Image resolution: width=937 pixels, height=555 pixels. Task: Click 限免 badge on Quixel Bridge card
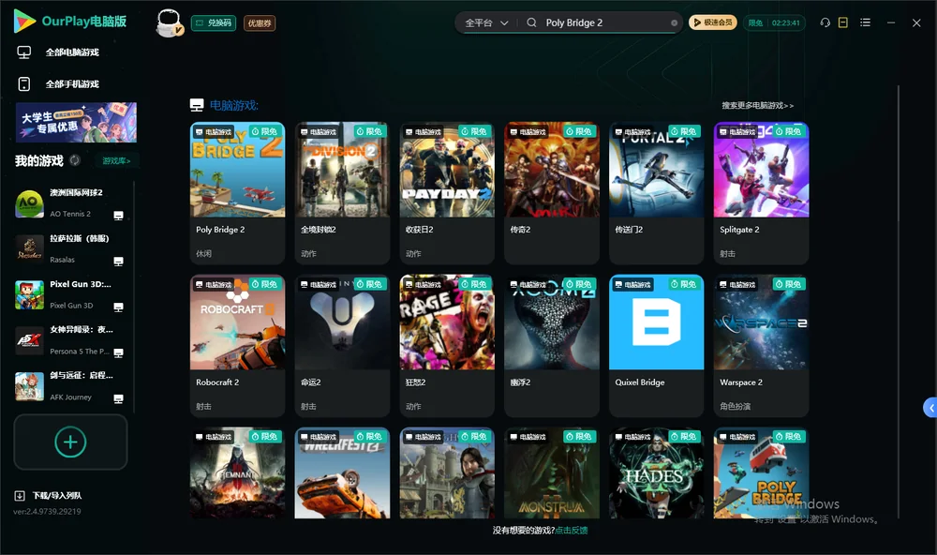point(685,284)
